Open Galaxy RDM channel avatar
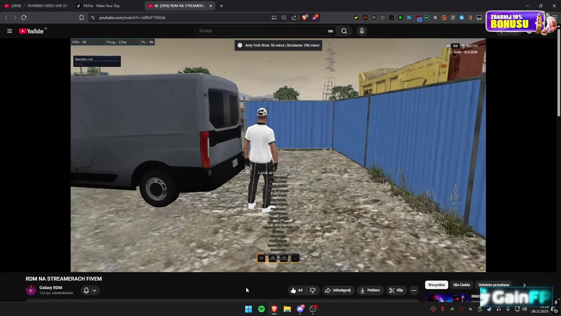 (31, 290)
